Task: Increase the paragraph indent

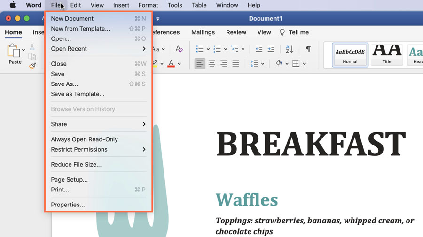Action: (x=271, y=49)
